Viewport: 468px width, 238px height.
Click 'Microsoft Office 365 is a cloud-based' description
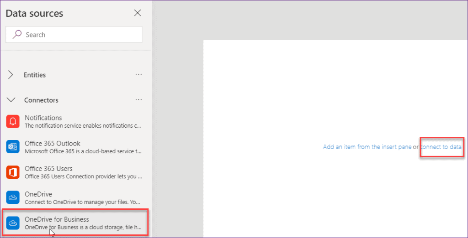click(83, 151)
